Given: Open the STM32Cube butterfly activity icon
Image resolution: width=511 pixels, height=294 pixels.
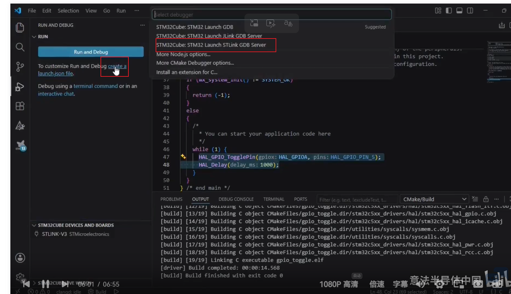Looking at the screenshot, I should point(20,145).
